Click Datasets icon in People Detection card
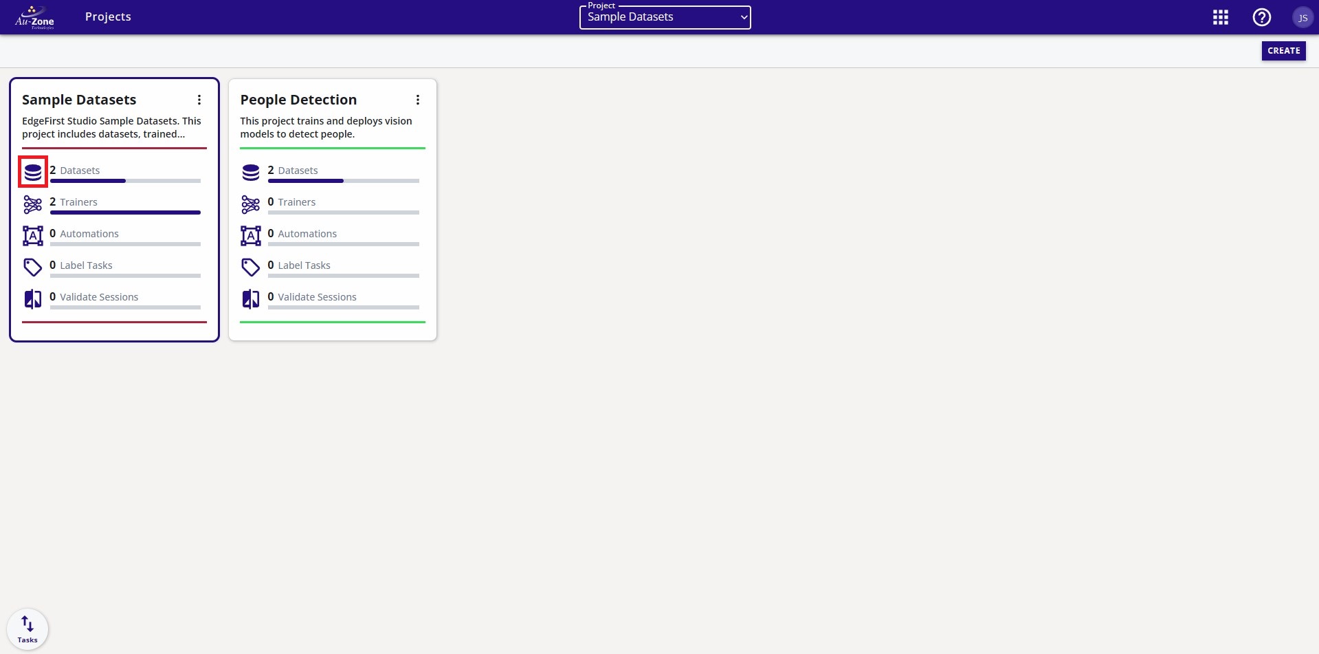The width and height of the screenshot is (1319, 654). pyautogui.click(x=251, y=172)
